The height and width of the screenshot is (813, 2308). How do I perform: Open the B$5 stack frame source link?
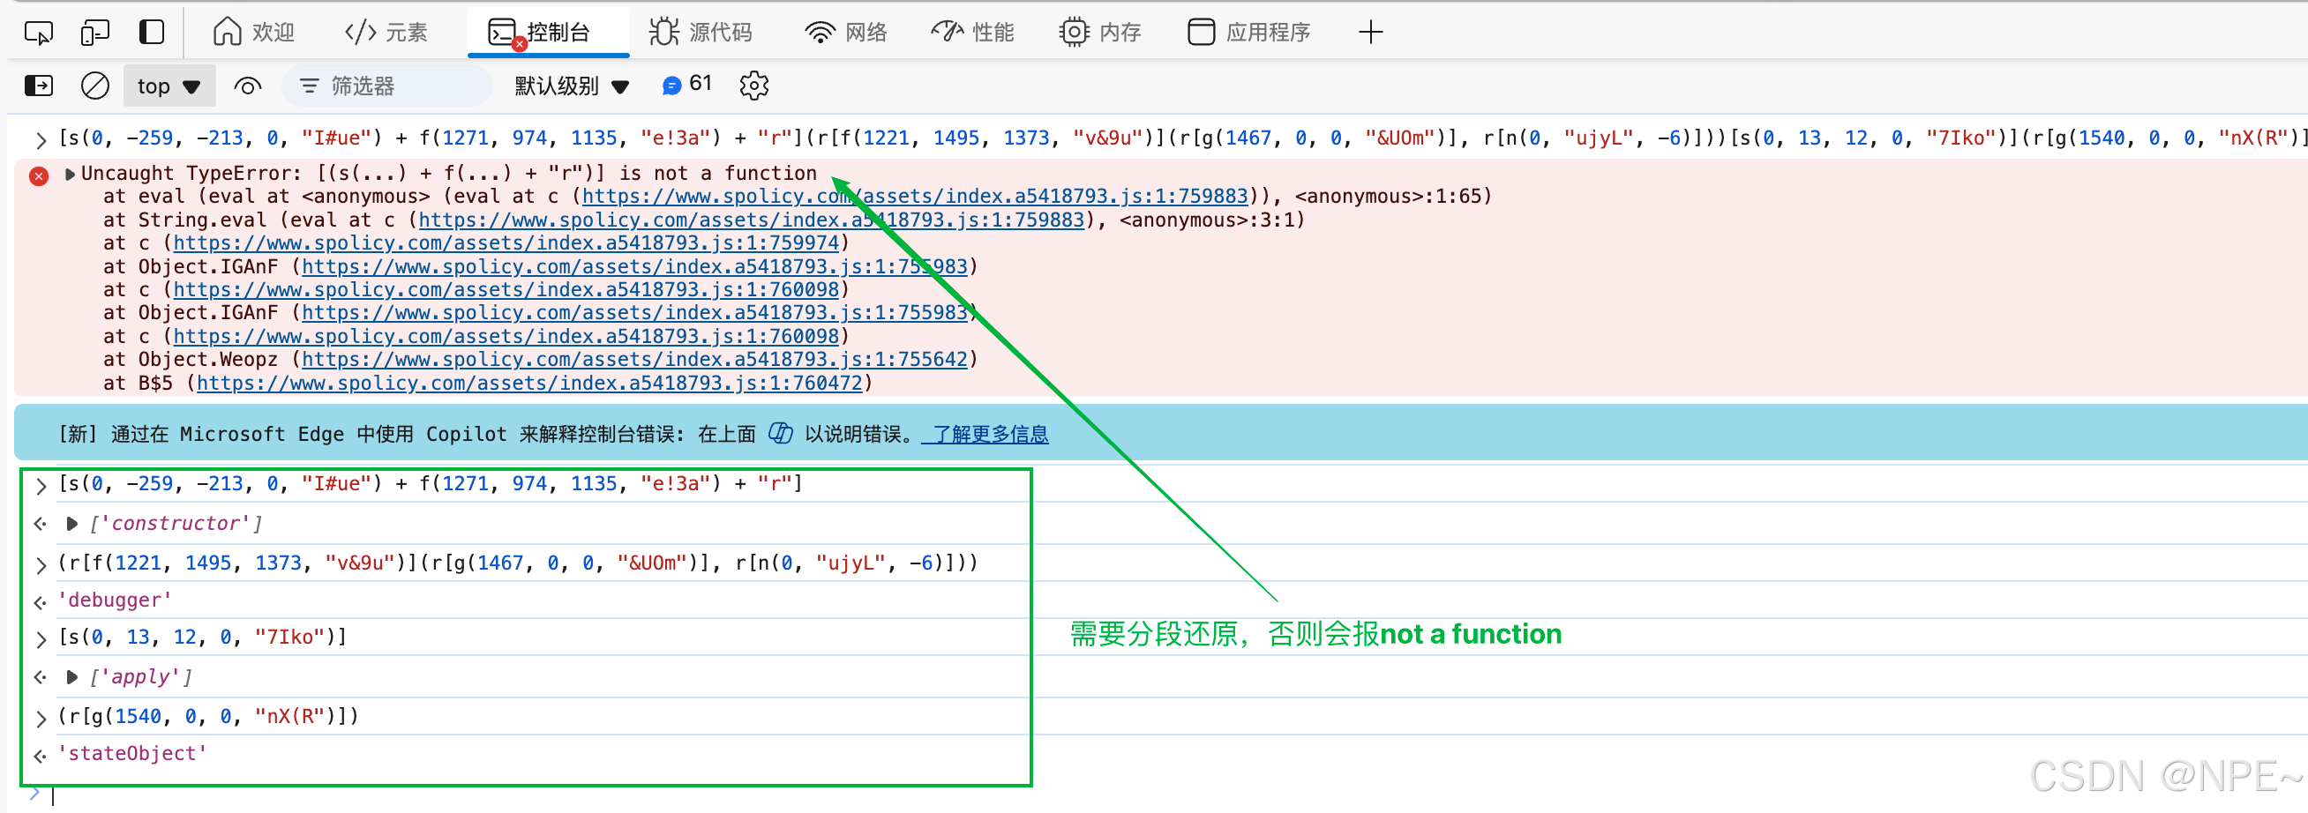tap(528, 384)
